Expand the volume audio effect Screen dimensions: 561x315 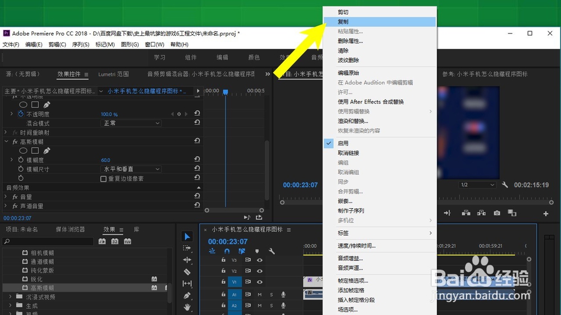pyautogui.click(x=6, y=196)
